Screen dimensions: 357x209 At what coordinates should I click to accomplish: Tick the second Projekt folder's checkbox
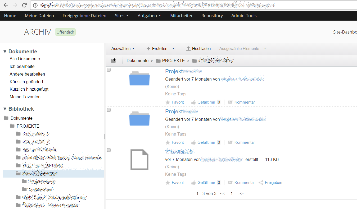click(x=109, y=110)
